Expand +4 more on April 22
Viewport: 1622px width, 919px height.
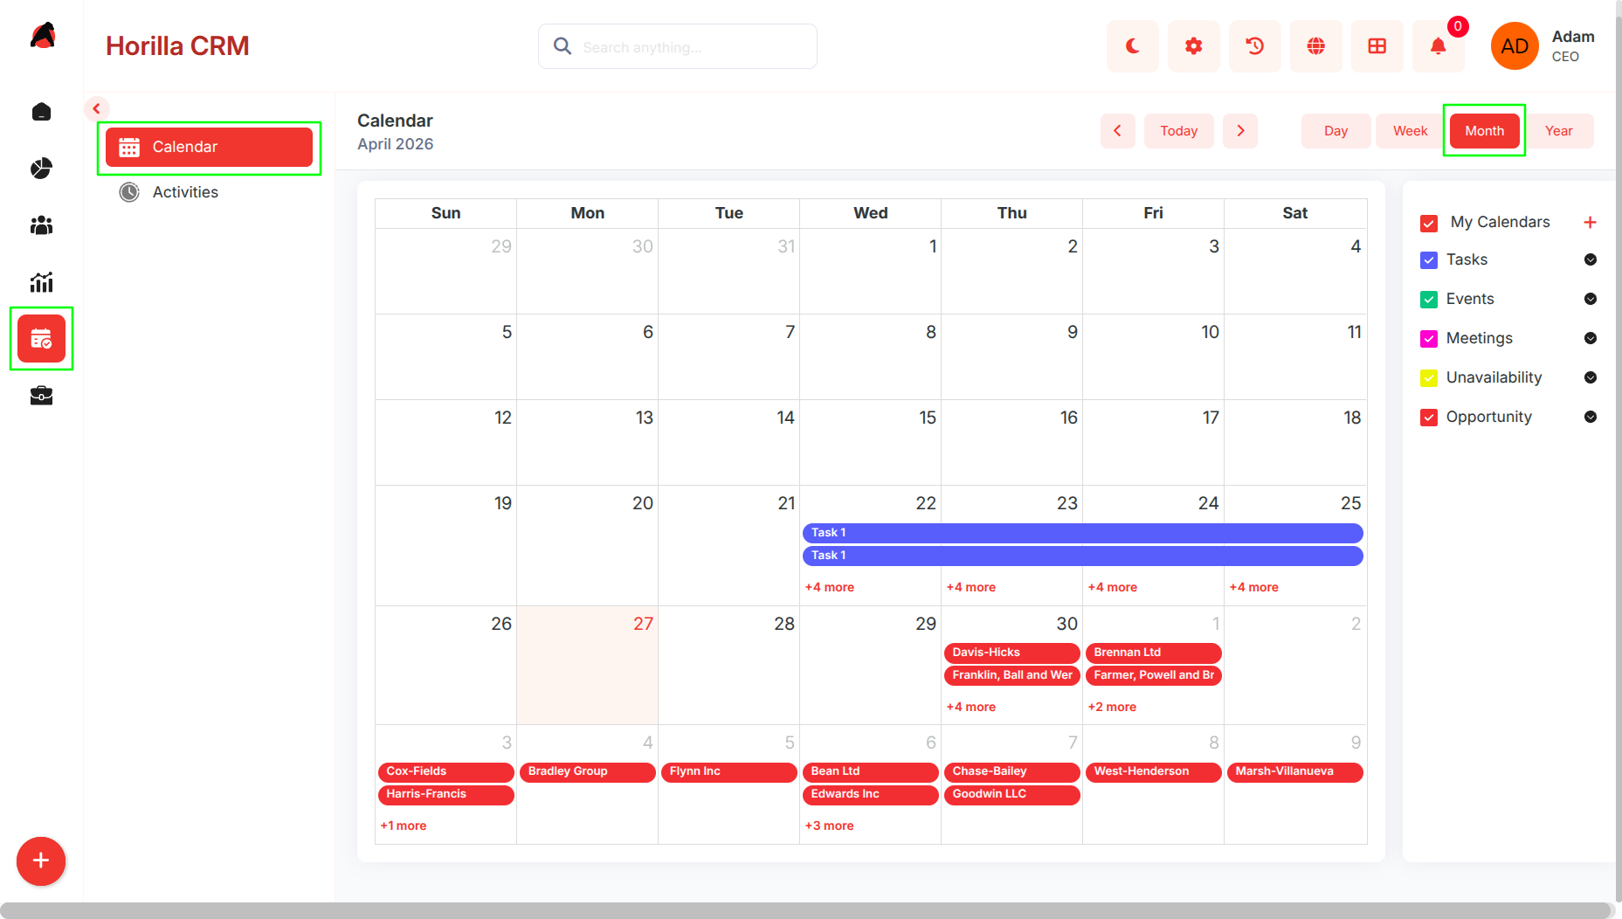pos(830,587)
